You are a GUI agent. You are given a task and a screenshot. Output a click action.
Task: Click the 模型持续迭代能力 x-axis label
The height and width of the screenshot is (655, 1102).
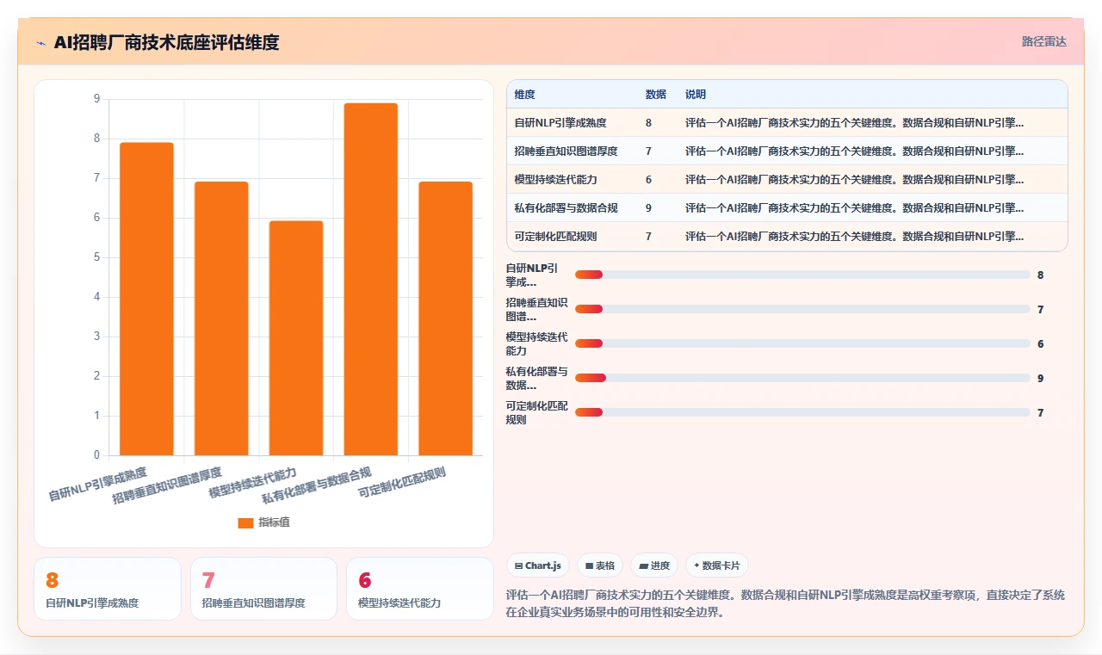coord(253,483)
